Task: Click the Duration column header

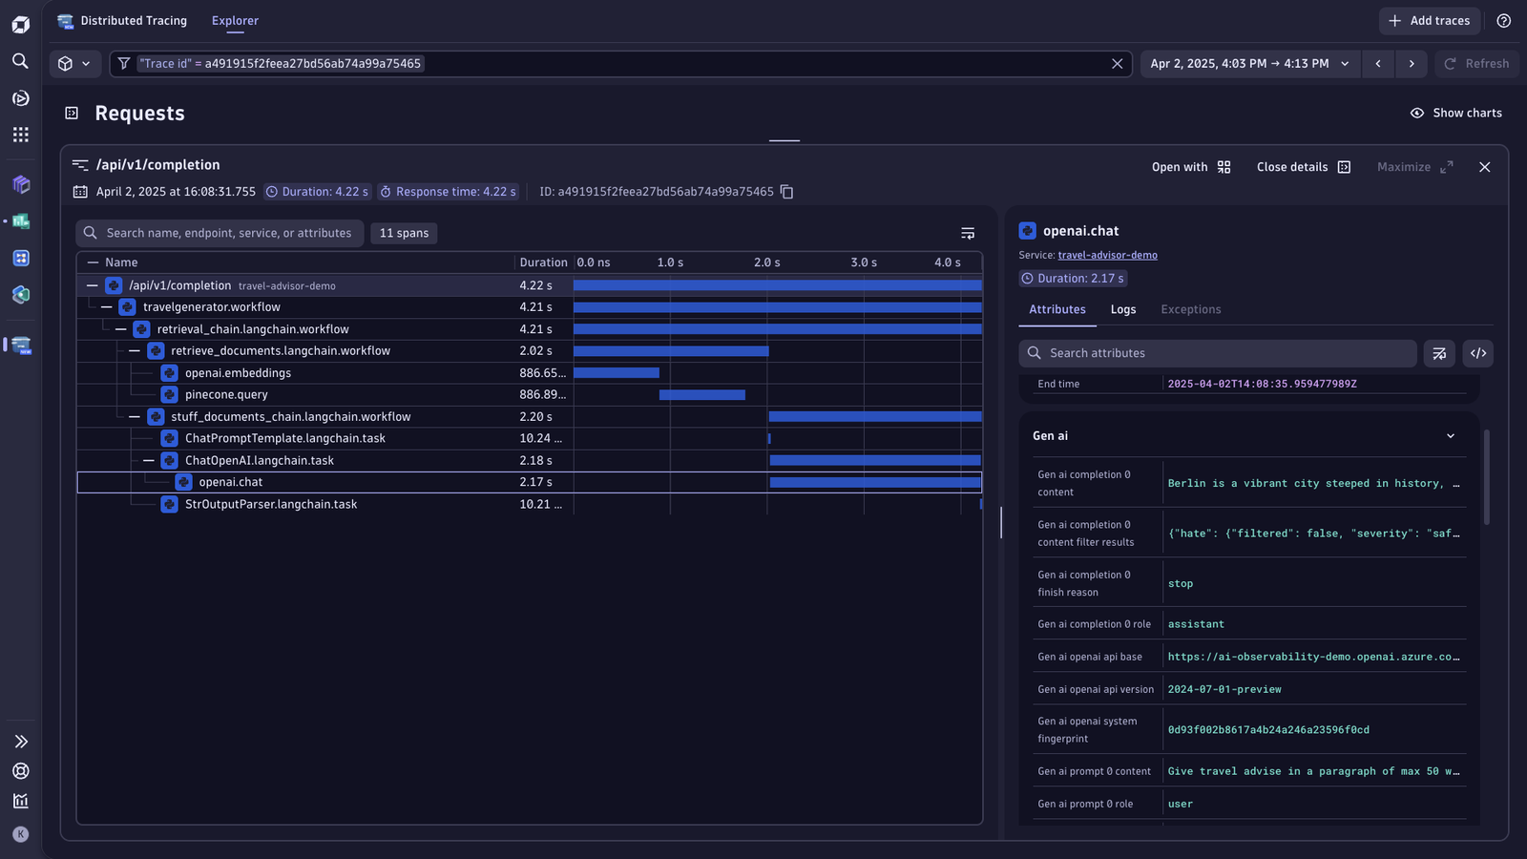Action: [x=543, y=262]
